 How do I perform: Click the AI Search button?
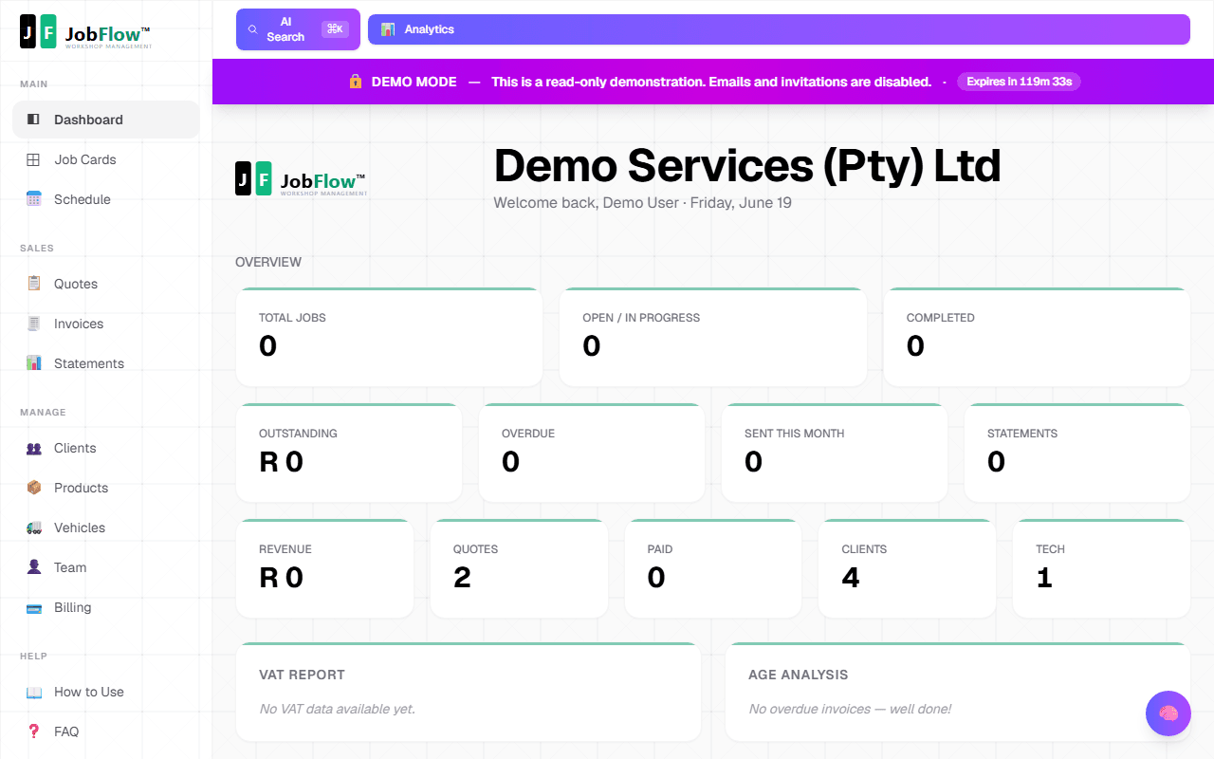tap(298, 29)
